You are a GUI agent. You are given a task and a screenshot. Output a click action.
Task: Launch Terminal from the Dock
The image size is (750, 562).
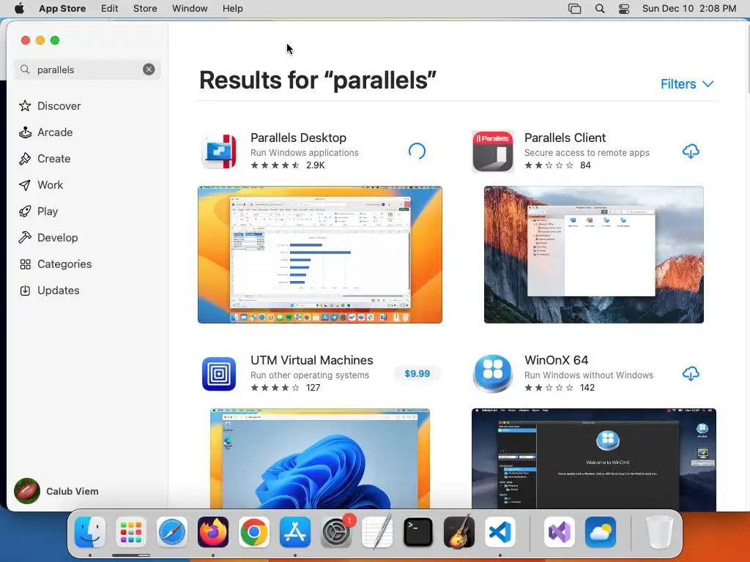pos(418,532)
